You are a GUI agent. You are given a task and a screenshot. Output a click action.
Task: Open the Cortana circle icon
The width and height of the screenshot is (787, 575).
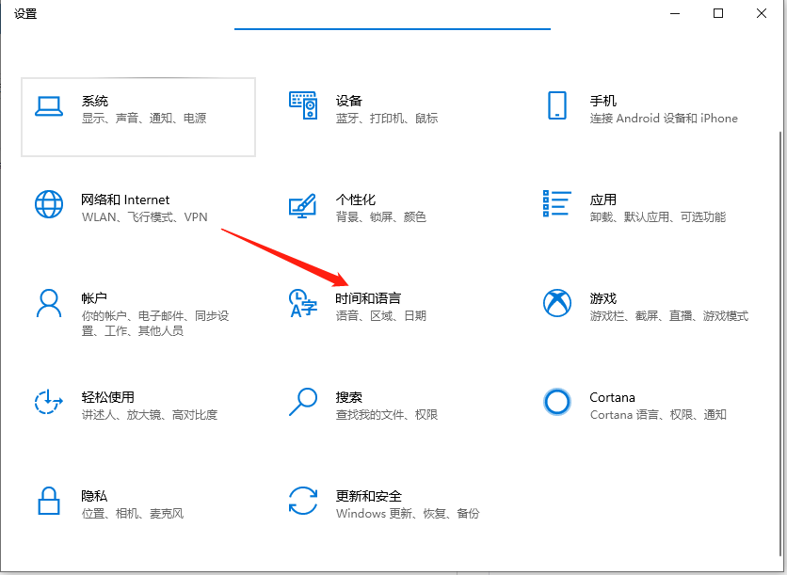(557, 402)
